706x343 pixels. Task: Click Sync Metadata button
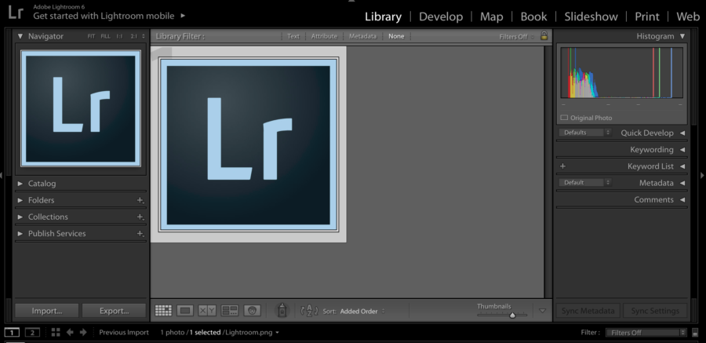coord(588,311)
